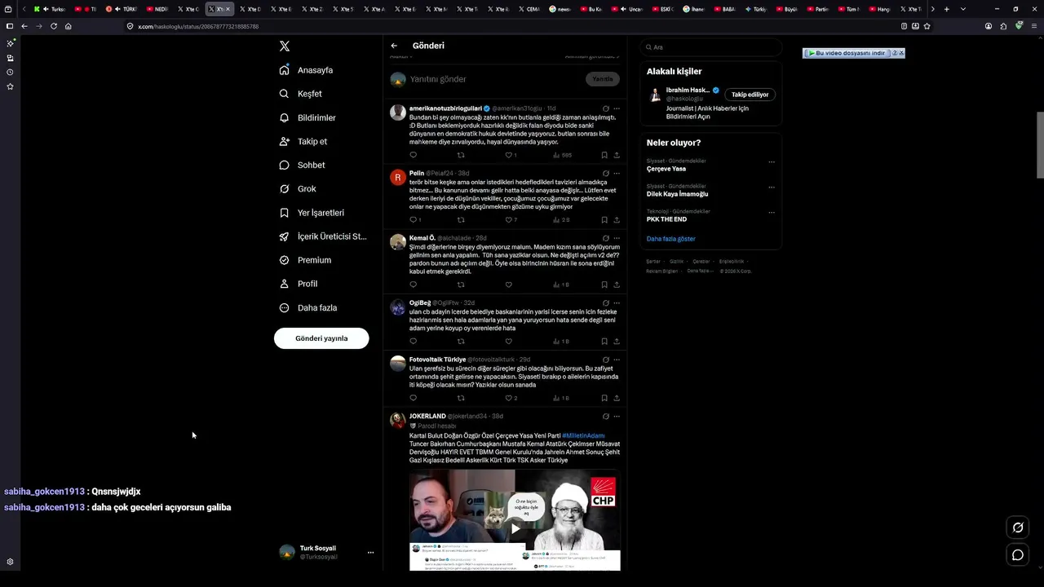Bookmark OgiBeğ's post
The width and height of the screenshot is (1044, 587).
point(604,342)
